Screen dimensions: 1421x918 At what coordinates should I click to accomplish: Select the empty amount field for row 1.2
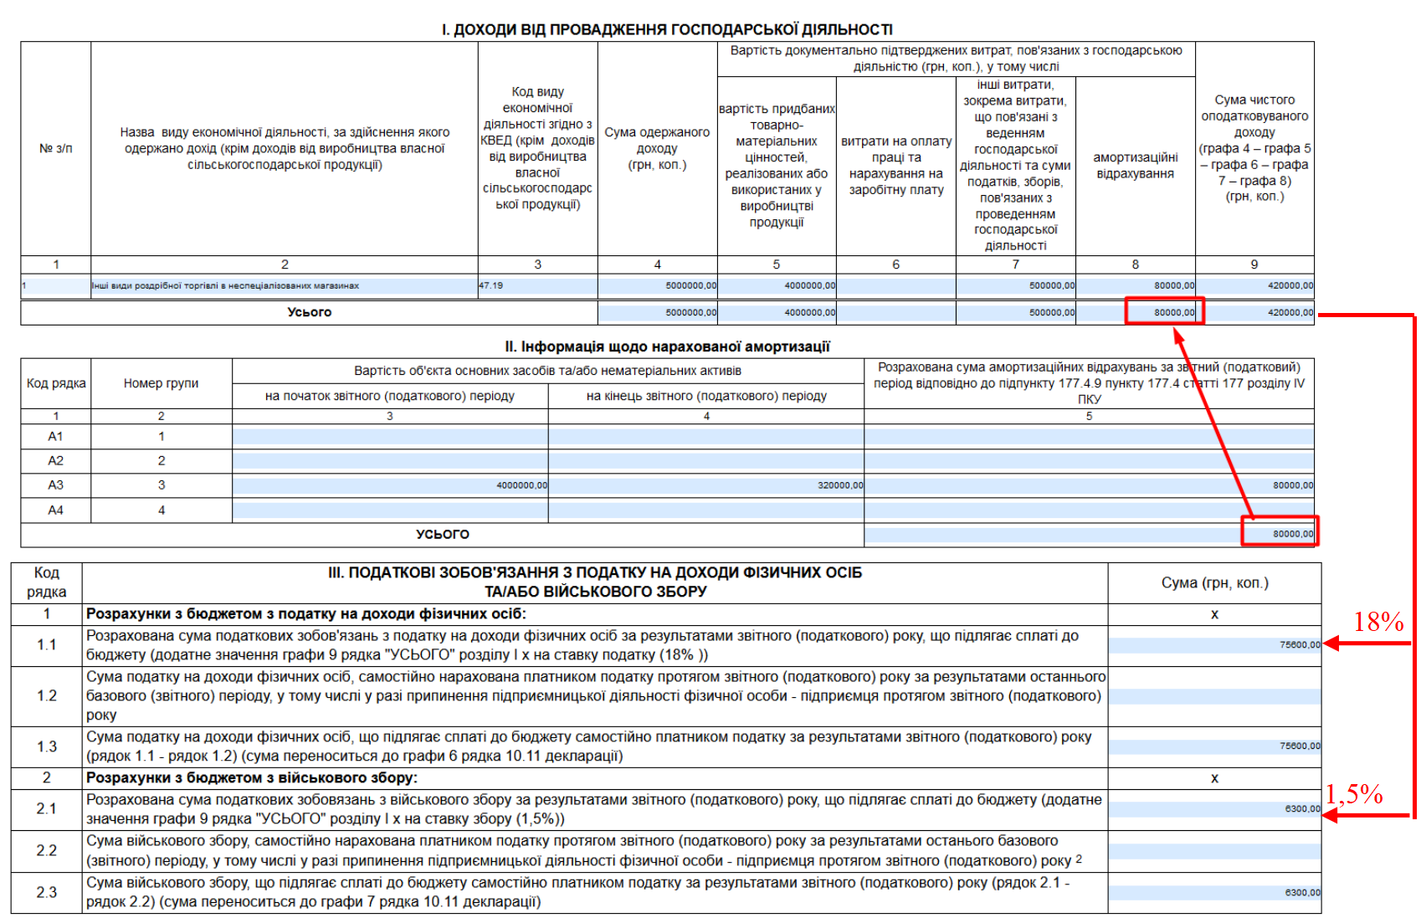click(x=1215, y=696)
